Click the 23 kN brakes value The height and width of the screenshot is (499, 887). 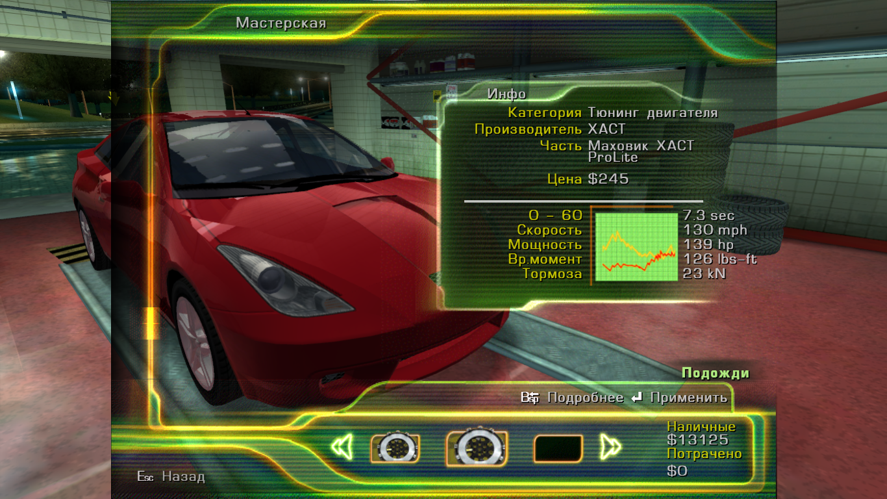click(x=704, y=274)
